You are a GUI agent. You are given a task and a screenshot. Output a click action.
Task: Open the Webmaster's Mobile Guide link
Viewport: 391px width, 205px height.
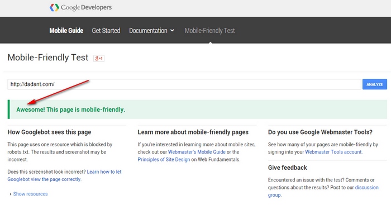click(x=197, y=152)
